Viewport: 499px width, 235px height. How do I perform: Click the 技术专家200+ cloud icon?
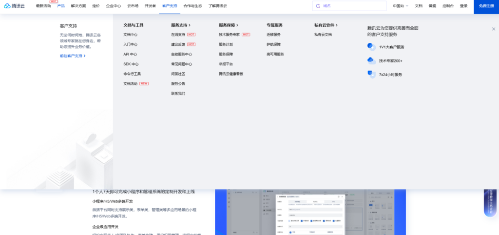[x=371, y=60]
